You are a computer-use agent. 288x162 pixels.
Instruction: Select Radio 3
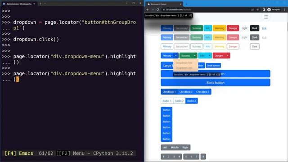click(192, 101)
